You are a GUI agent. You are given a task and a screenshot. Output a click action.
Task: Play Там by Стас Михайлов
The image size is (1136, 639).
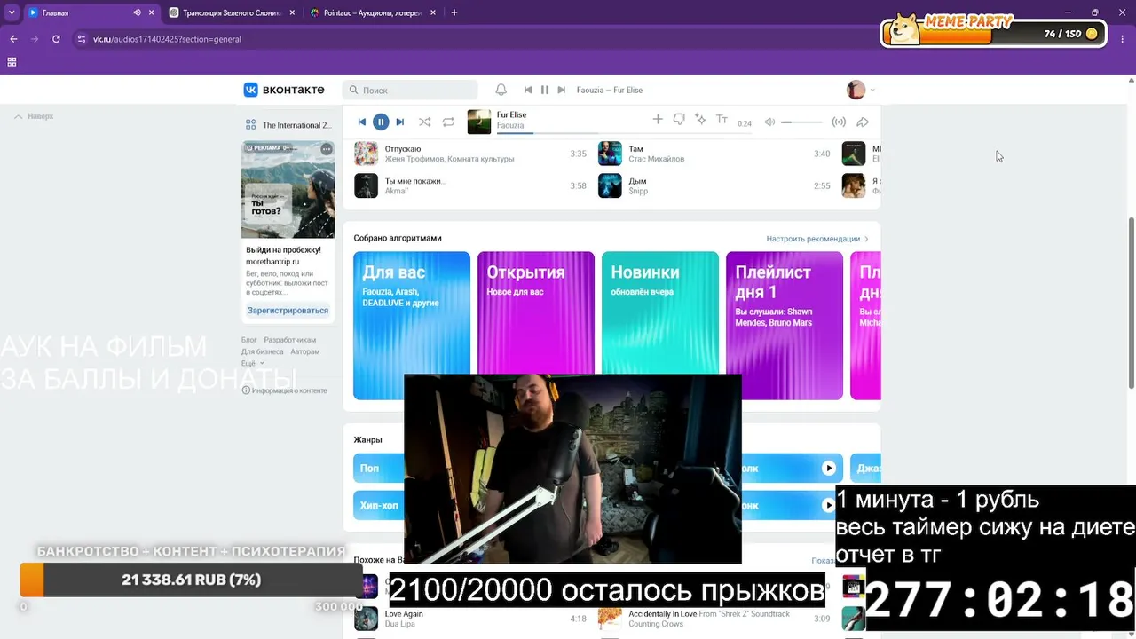(610, 154)
